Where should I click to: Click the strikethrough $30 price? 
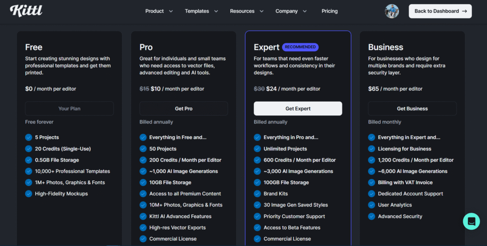pyautogui.click(x=259, y=89)
